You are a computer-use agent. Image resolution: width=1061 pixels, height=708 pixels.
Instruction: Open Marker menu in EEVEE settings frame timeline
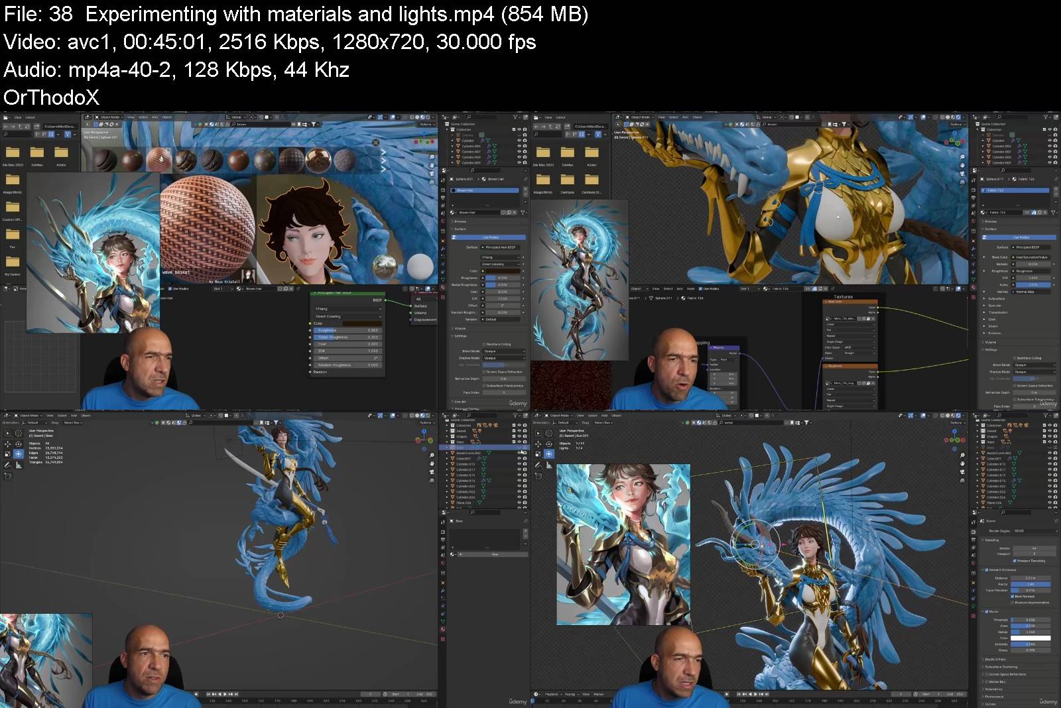[599, 694]
